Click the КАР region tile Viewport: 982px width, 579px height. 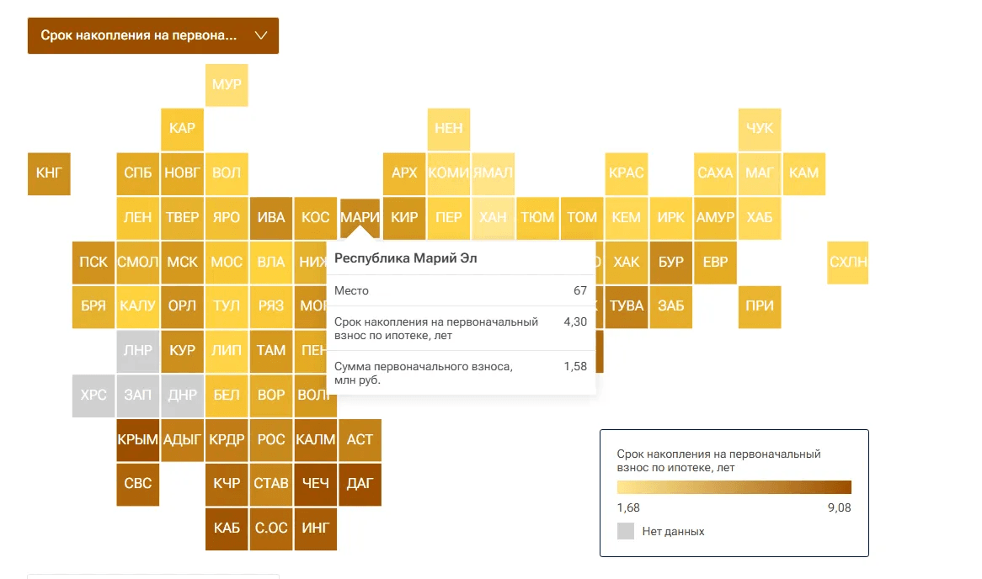coord(182,129)
